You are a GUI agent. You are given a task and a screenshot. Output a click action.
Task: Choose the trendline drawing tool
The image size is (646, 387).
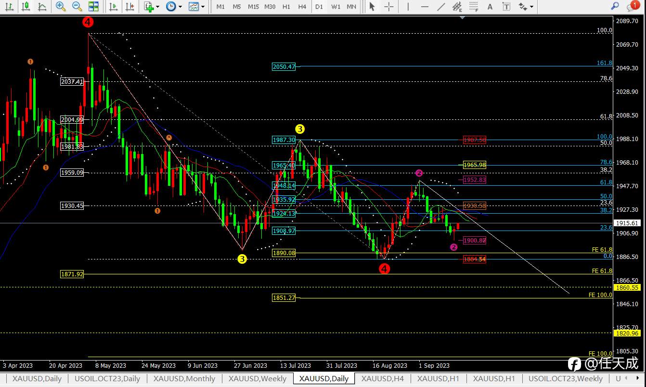[441, 7]
